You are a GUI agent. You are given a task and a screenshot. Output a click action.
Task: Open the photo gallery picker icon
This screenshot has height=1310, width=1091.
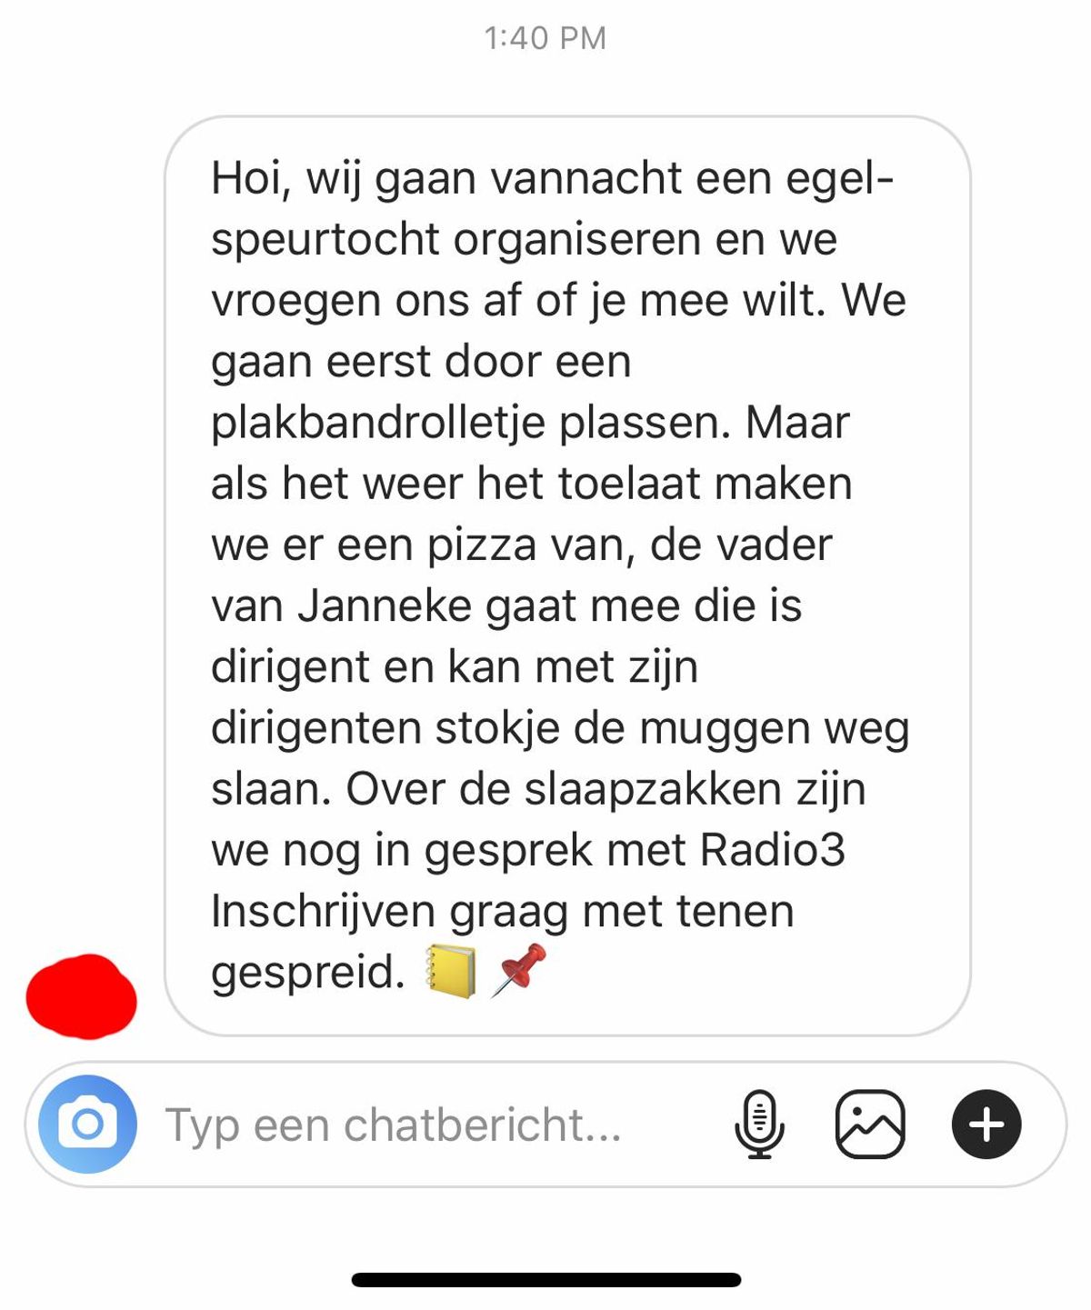(x=870, y=1125)
